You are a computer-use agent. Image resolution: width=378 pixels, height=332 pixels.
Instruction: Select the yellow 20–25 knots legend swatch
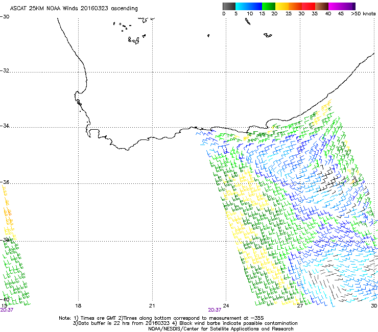click(282, 6)
